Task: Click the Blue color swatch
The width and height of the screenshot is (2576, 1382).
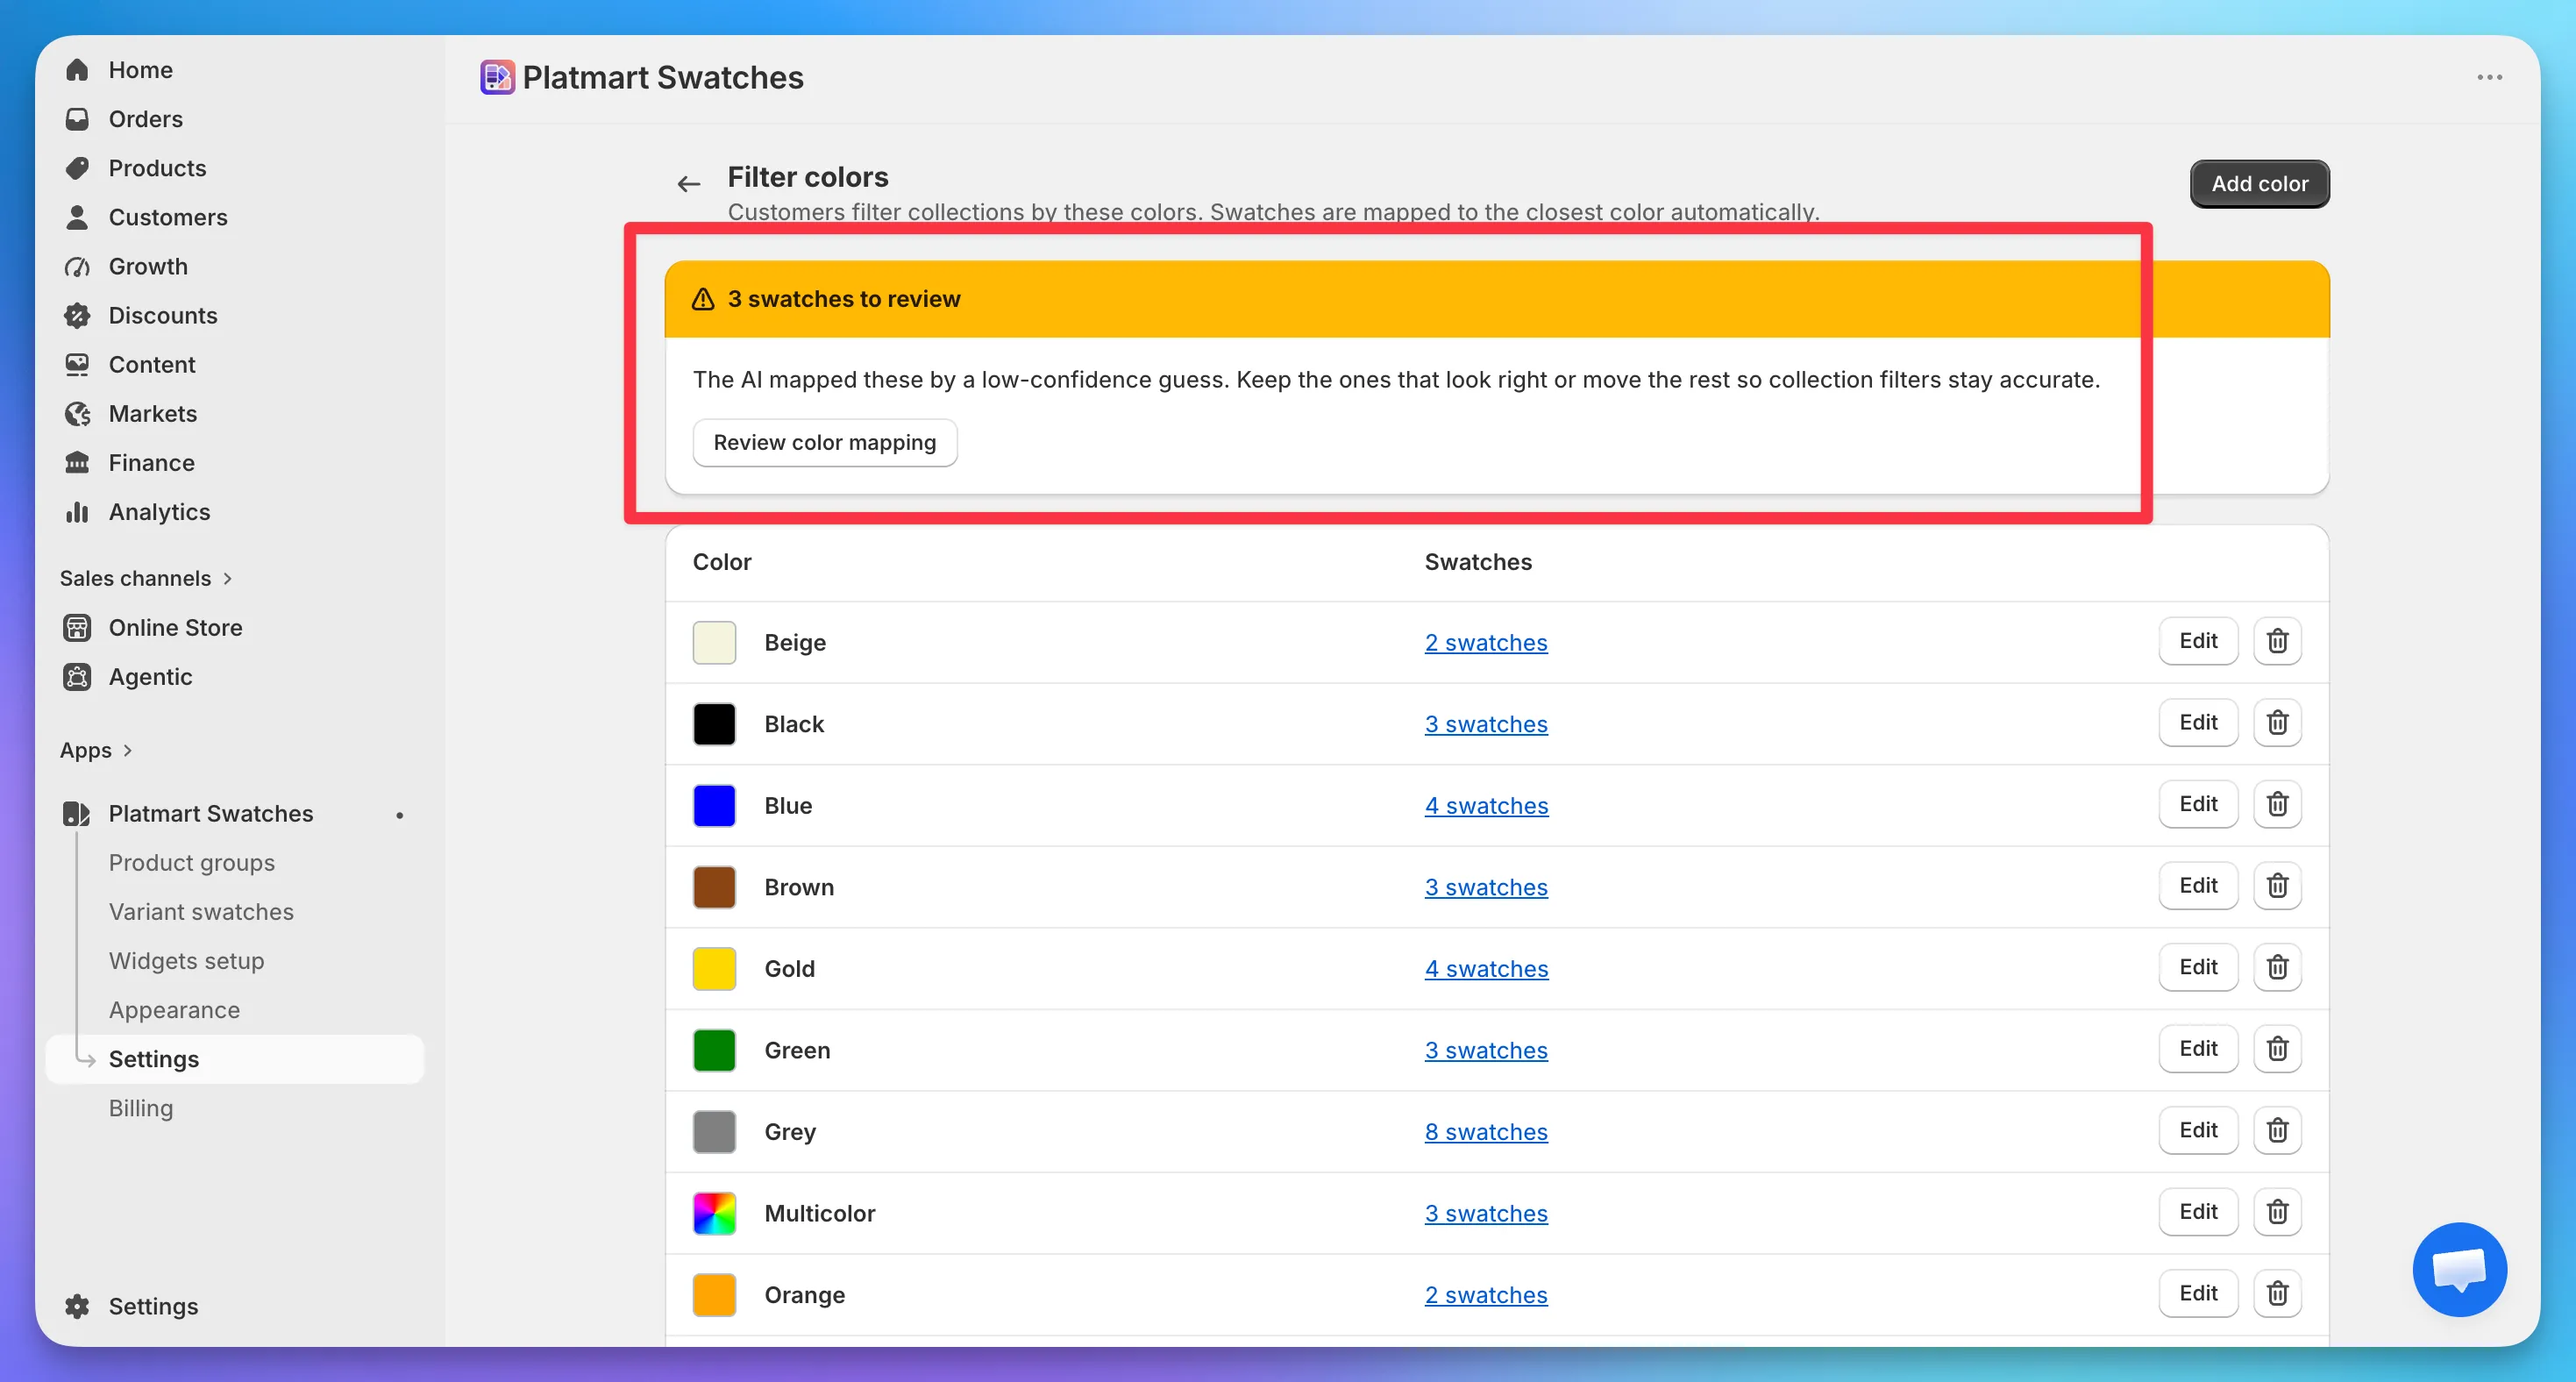Action: coord(714,805)
